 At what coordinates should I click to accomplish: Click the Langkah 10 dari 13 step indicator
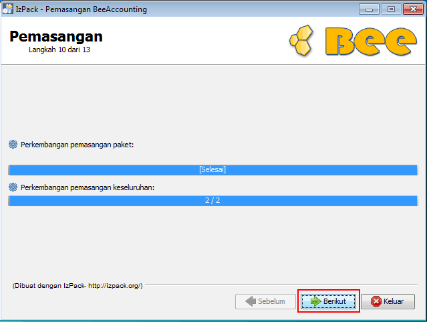click(59, 50)
